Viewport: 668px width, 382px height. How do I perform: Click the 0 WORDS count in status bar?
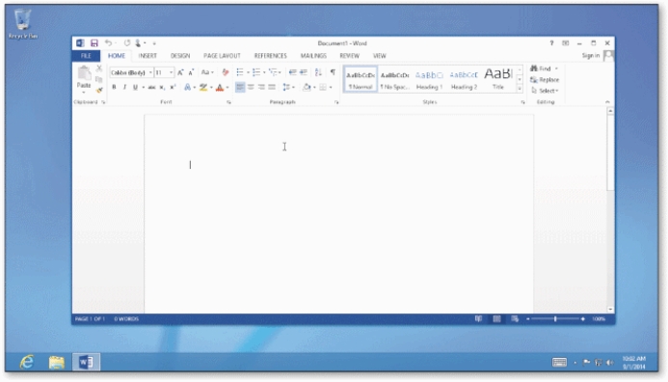pos(126,319)
